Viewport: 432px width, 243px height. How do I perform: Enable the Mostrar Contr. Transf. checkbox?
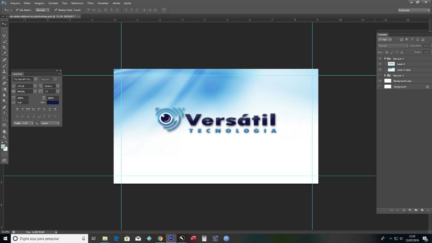pyautogui.click(x=56, y=10)
